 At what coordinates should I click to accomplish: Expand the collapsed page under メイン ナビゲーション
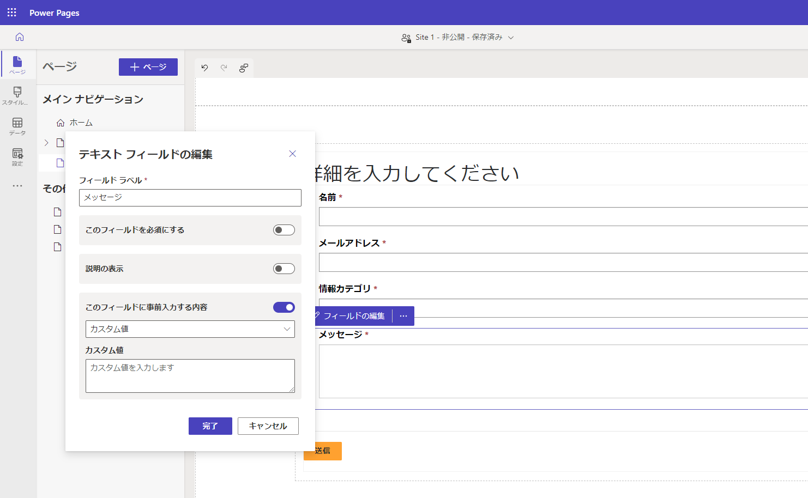[46, 142]
